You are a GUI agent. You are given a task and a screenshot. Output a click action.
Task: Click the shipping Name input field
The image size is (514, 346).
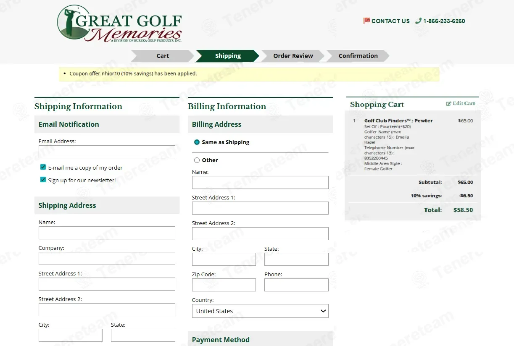click(x=107, y=233)
